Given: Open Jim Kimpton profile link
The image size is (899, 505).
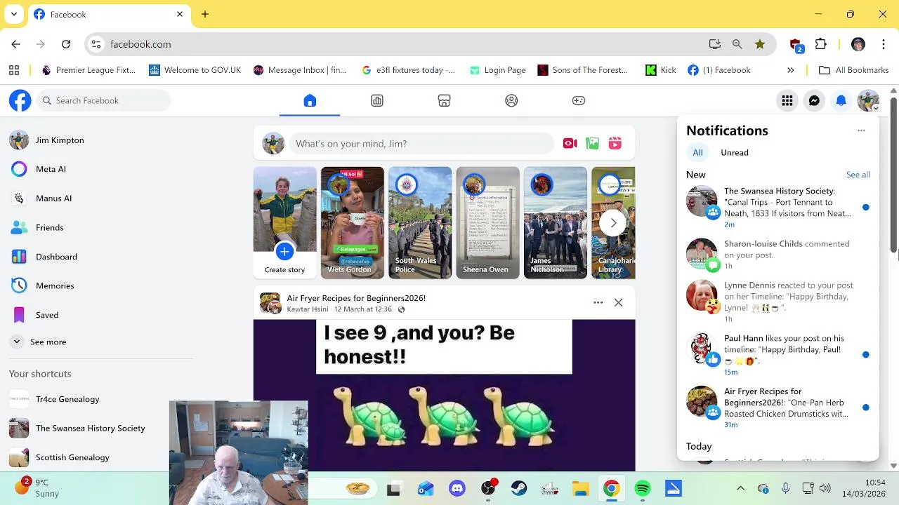Looking at the screenshot, I should click(x=60, y=140).
